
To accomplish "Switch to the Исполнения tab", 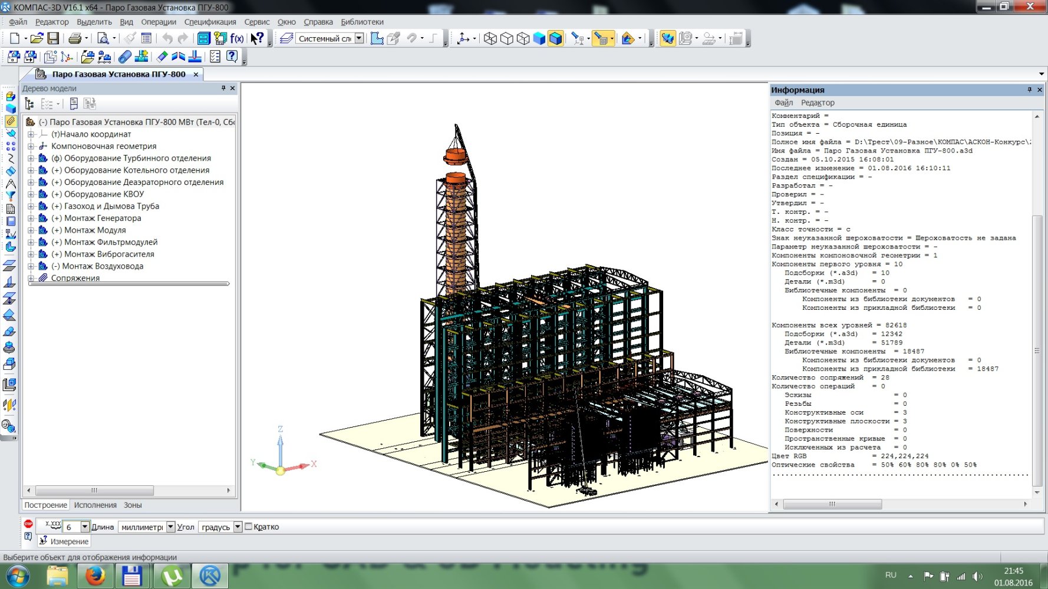I will tap(95, 505).
